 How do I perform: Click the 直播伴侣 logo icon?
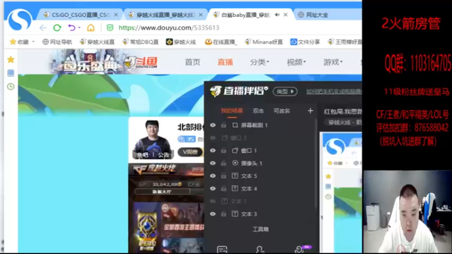pos(216,91)
